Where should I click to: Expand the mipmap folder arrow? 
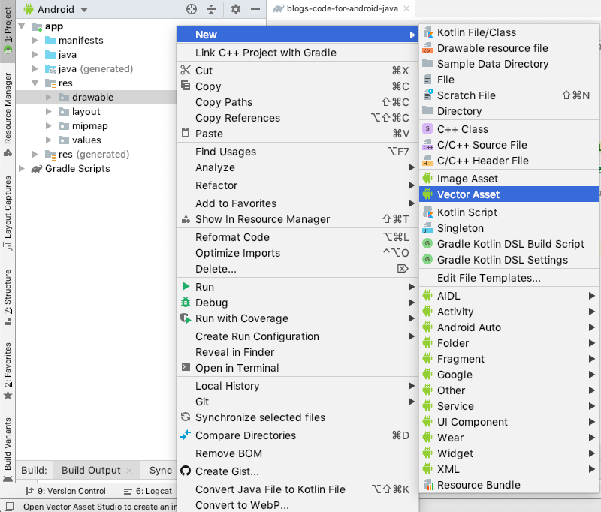[48, 125]
